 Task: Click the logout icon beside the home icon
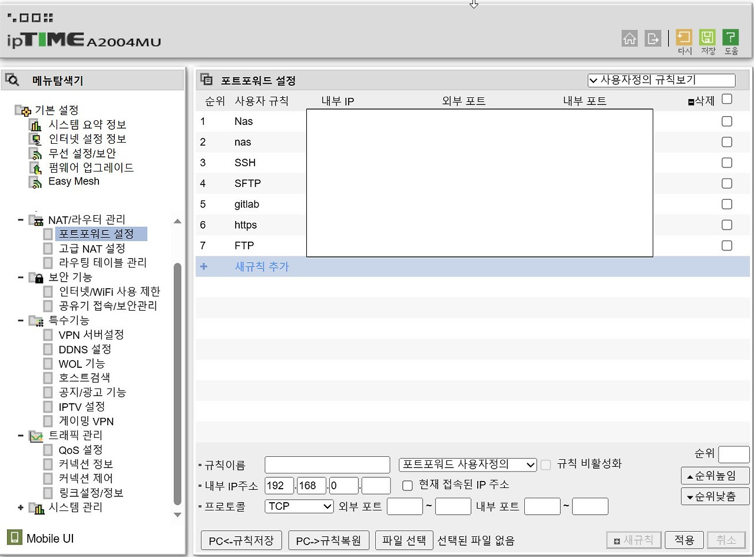652,38
